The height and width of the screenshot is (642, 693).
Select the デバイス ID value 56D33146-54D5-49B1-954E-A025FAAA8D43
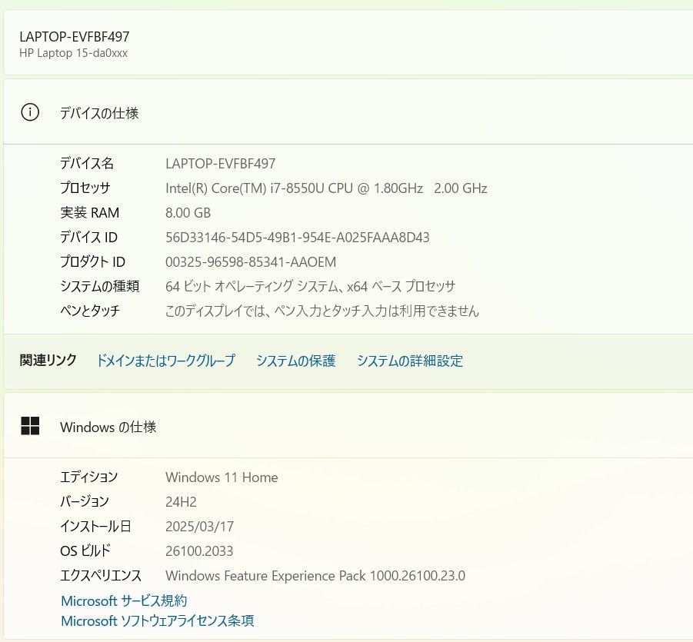click(x=298, y=238)
